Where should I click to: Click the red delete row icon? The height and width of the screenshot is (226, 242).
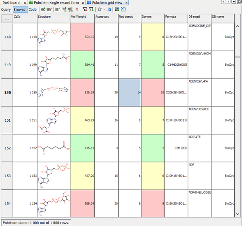coord(49,9)
